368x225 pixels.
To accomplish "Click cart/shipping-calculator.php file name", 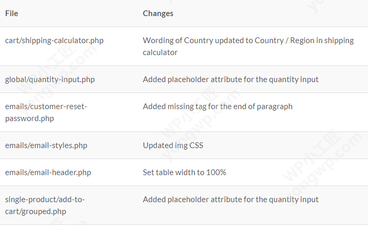I will point(54,41).
